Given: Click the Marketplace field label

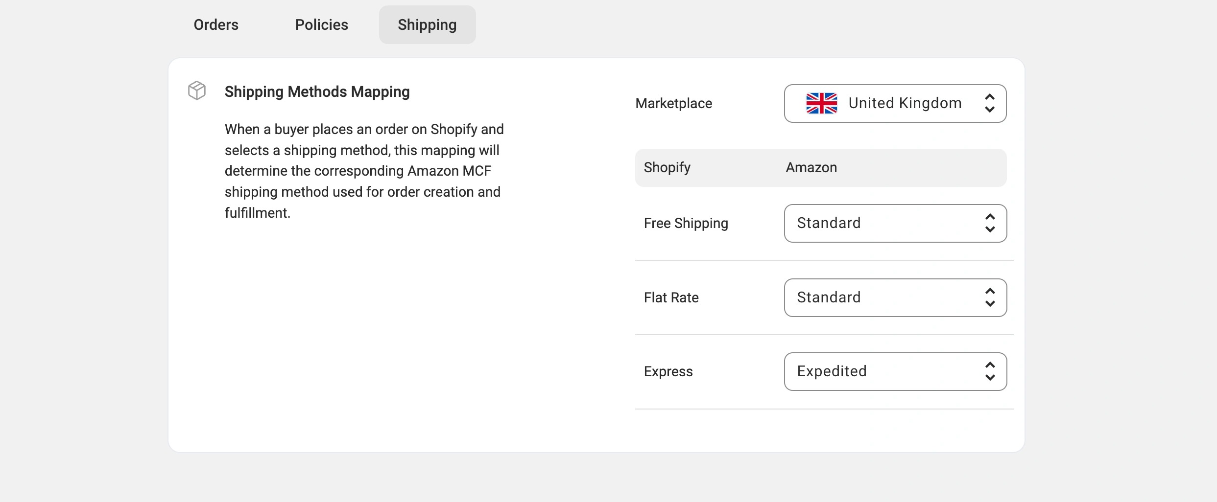Looking at the screenshot, I should pos(673,104).
